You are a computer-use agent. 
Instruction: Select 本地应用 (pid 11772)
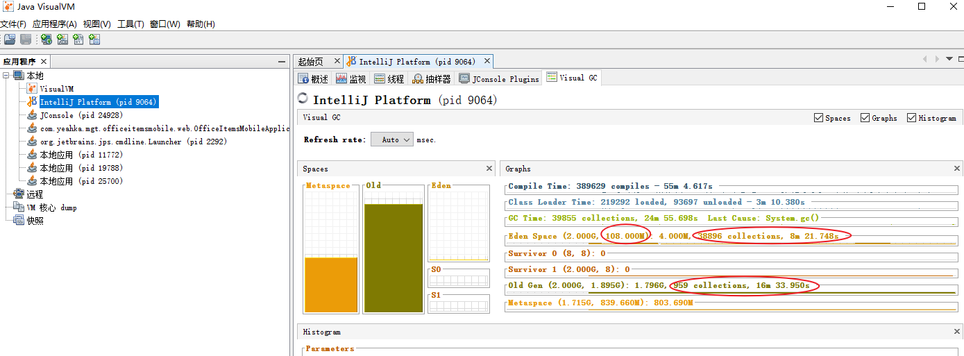pos(74,155)
